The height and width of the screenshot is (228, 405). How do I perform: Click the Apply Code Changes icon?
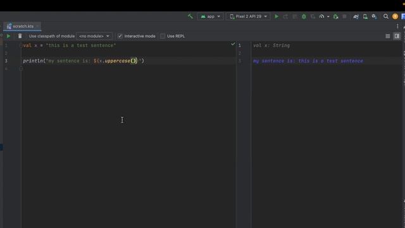[x=294, y=16]
